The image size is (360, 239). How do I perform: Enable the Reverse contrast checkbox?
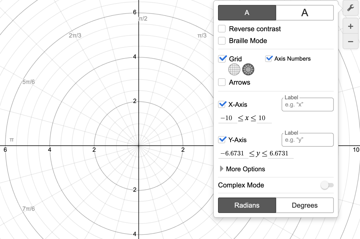coord(222,29)
